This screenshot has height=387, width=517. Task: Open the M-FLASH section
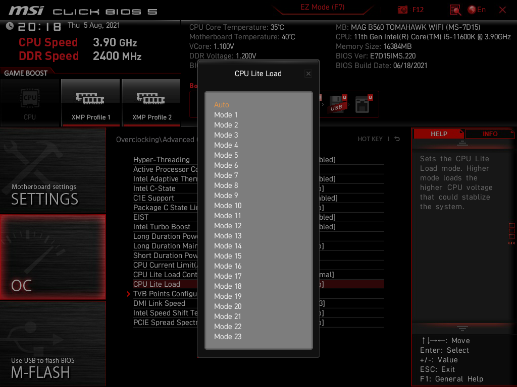tap(53, 344)
